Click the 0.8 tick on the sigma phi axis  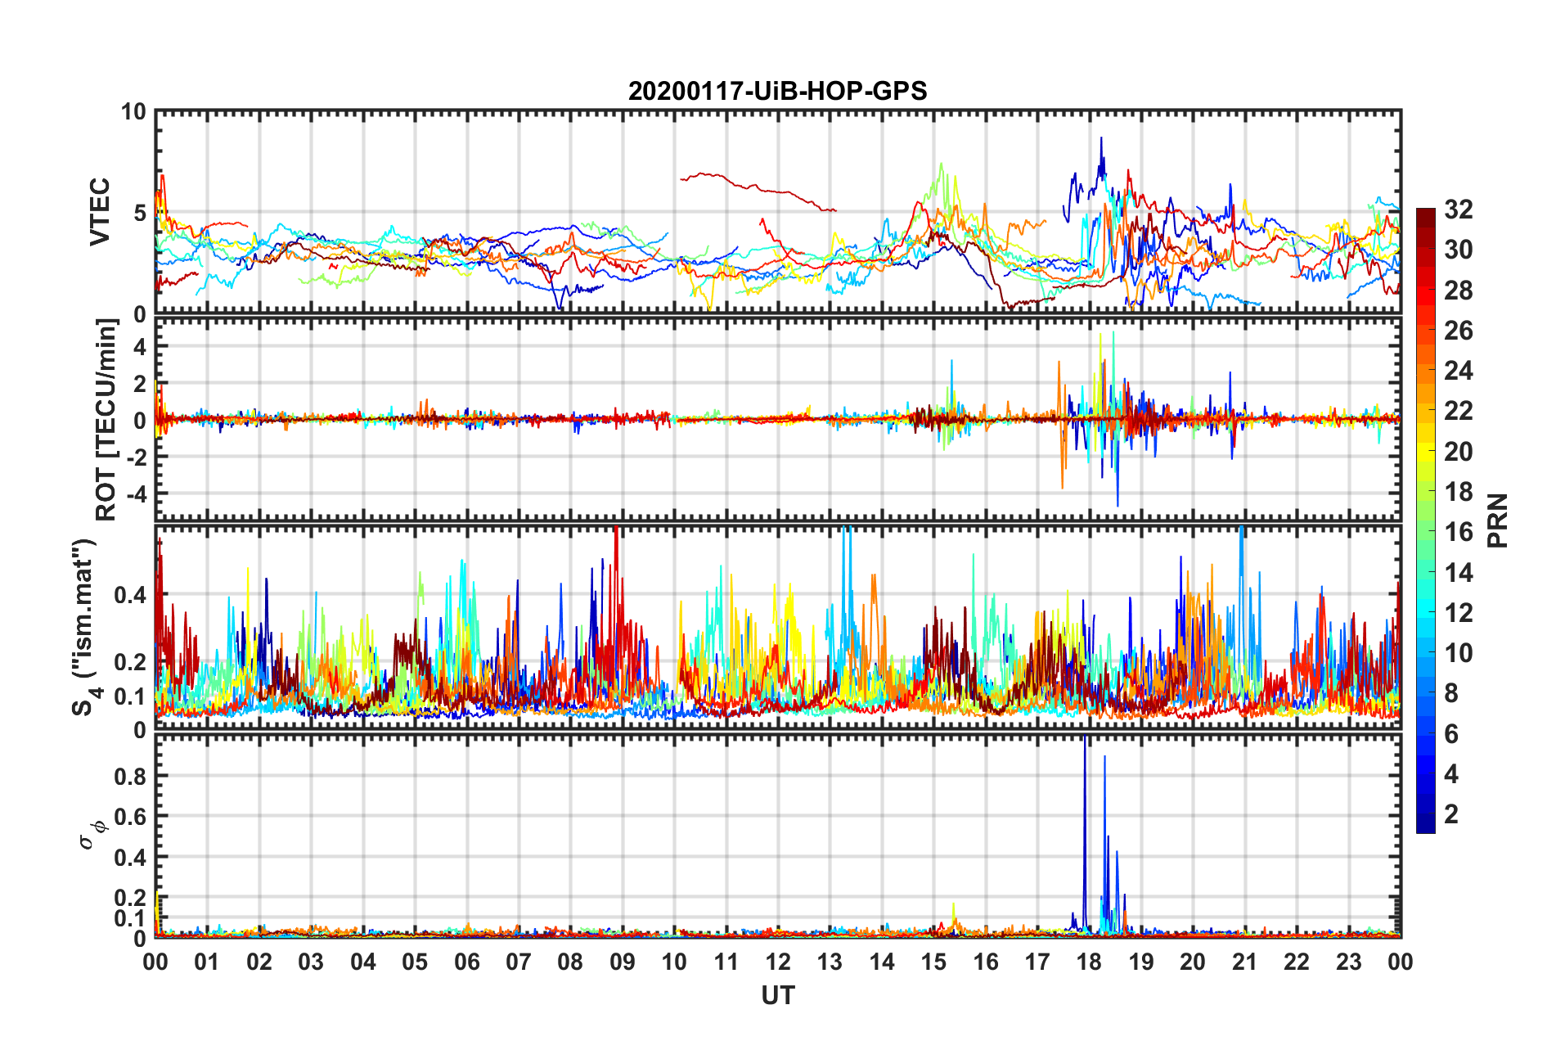130,776
